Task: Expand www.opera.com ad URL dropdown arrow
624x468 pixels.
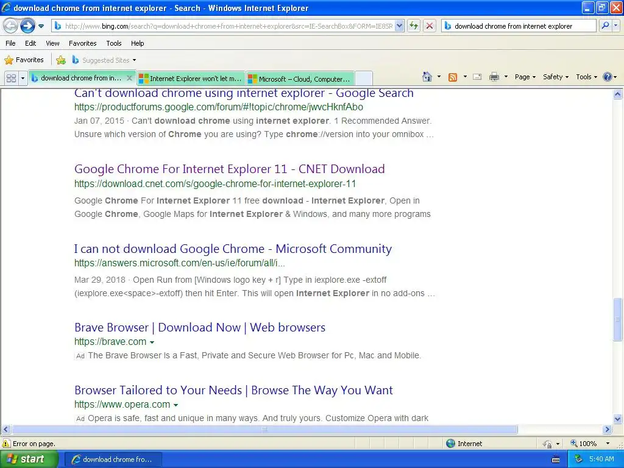Action: (175, 405)
